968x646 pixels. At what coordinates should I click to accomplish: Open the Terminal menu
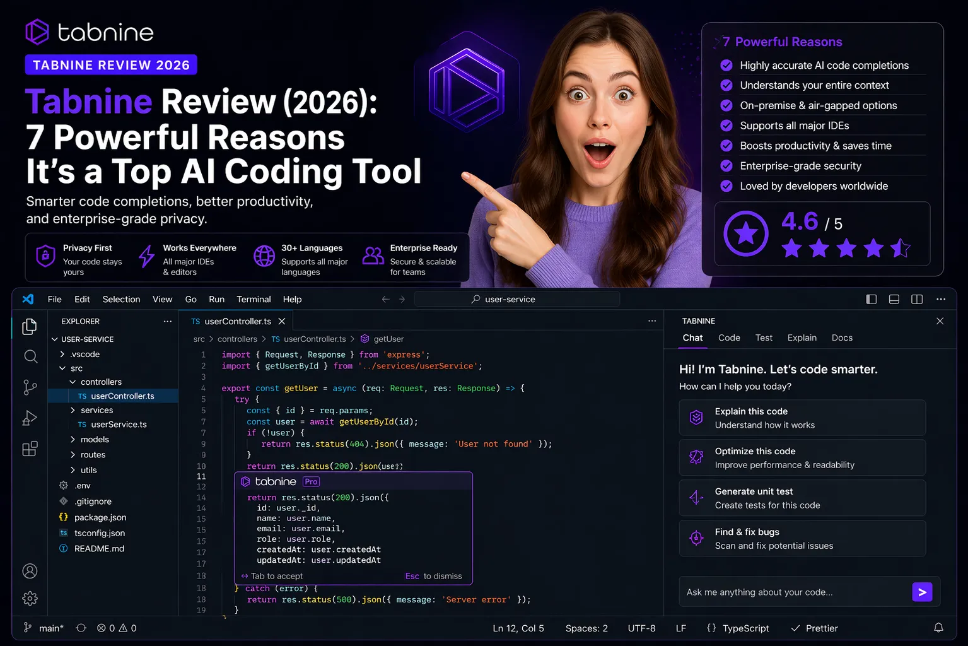pyautogui.click(x=254, y=299)
